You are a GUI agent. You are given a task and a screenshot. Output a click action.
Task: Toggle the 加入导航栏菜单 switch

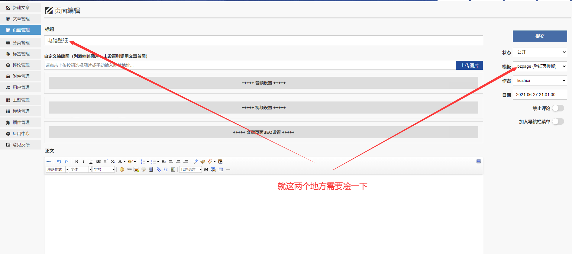pos(558,121)
